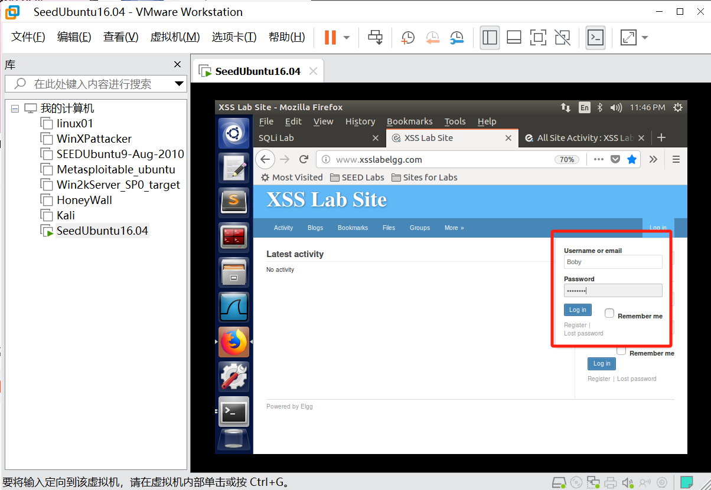Viewport: 711px width, 490px height.
Task: Toggle the Unity mode icon
Action: click(563, 38)
